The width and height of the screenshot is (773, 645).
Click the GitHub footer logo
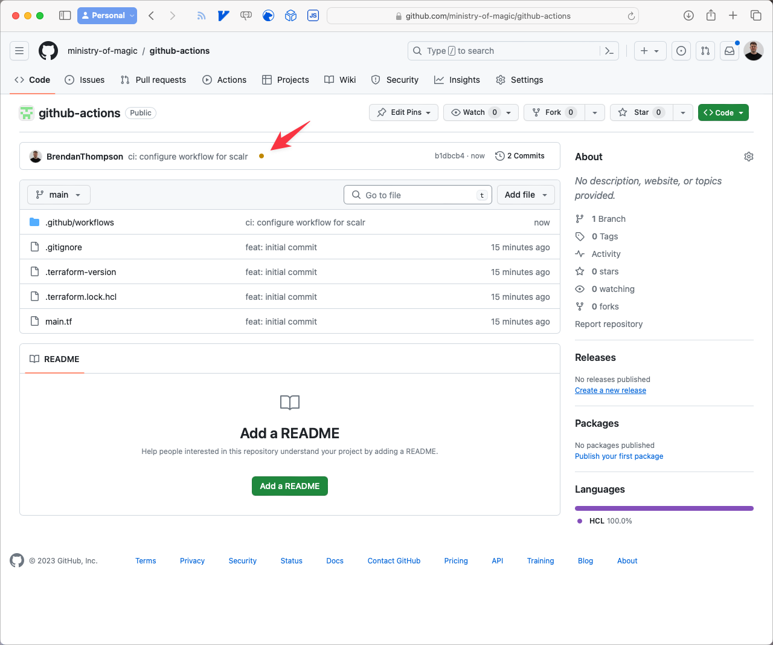(17, 560)
